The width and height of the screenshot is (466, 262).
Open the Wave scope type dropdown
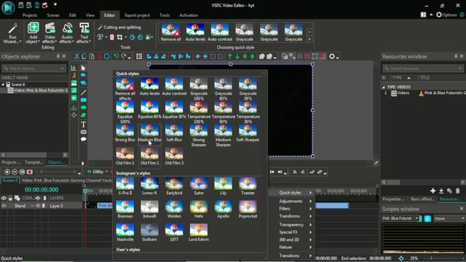click(449, 218)
